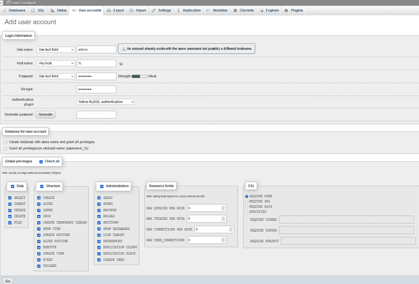Uncheck the CREATE USER privilege

[x=99, y=260]
